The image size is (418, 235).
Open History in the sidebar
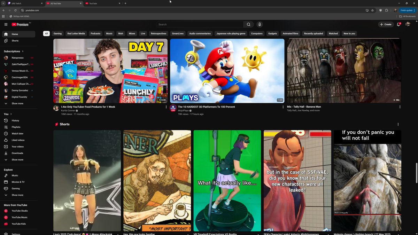18,120
